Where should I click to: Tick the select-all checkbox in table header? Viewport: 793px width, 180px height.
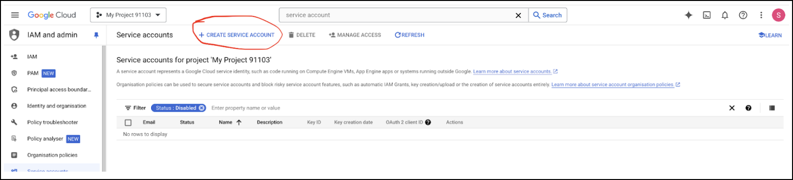pos(128,123)
